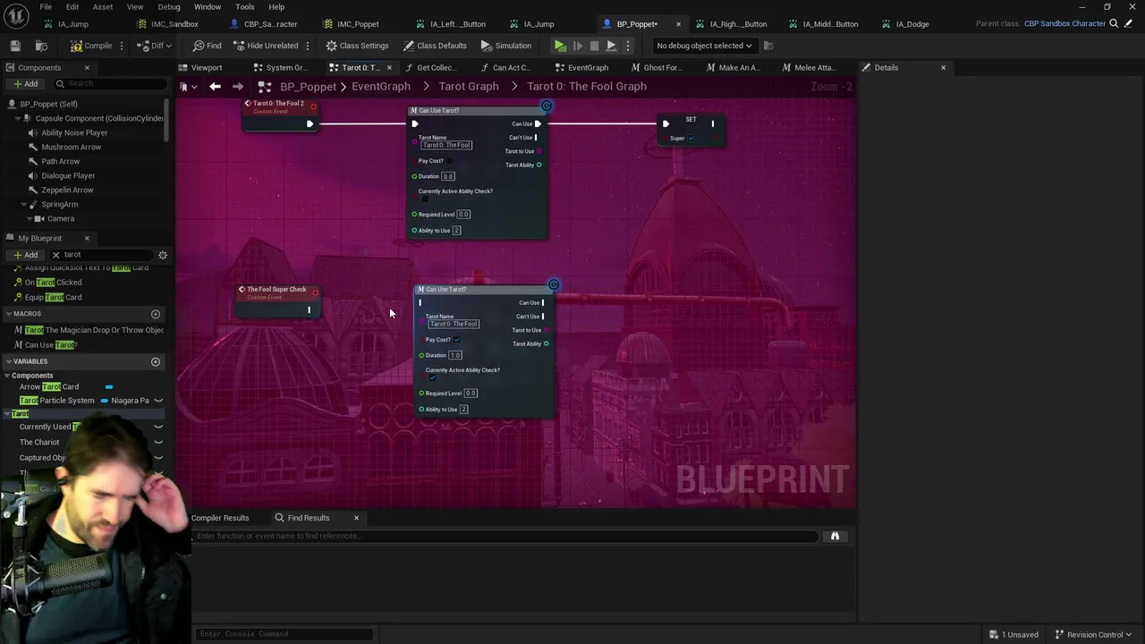Switch to the IMC_Sandbox tab

coord(174,24)
